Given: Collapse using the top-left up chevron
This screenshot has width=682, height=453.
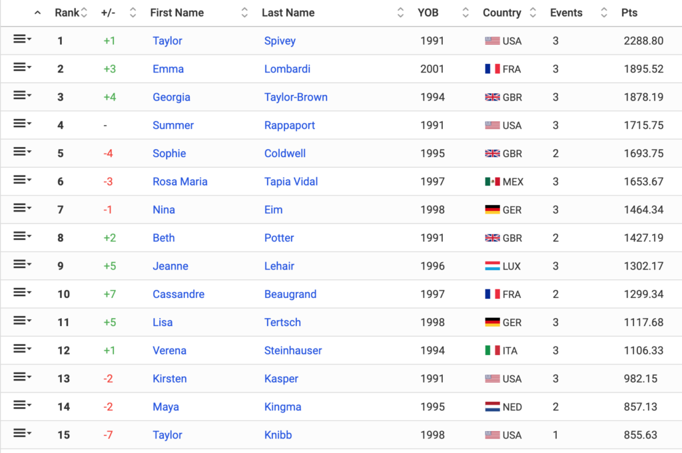Looking at the screenshot, I should click(x=38, y=13).
